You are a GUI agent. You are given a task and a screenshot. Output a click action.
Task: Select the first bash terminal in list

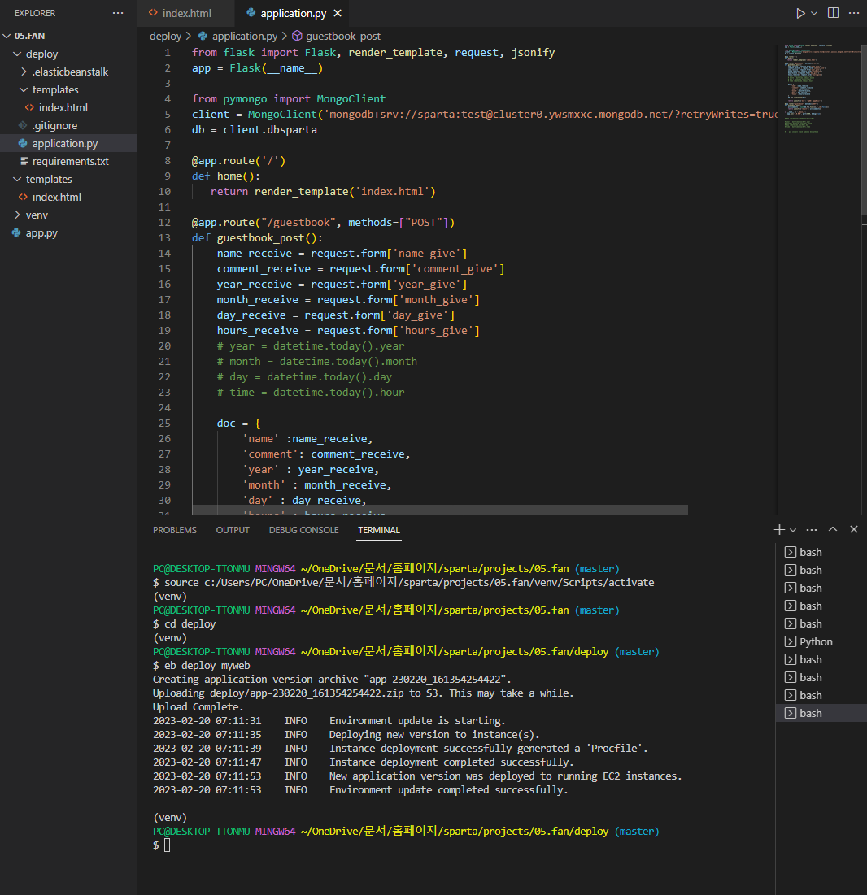tap(821, 552)
